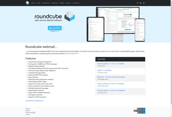Open the About menu item
Viewport: 172px width, 117px height.
tap(33, 3)
